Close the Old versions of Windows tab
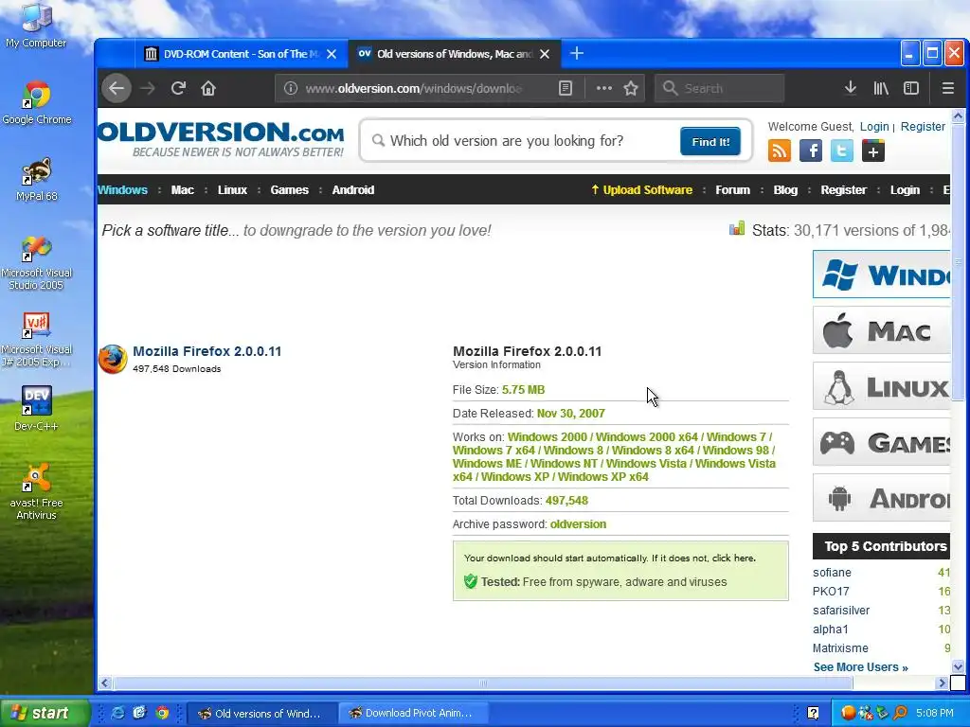Image resolution: width=970 pixels, height=727 pixels. 545,54
